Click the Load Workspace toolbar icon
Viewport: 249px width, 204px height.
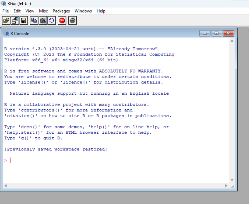15,20
